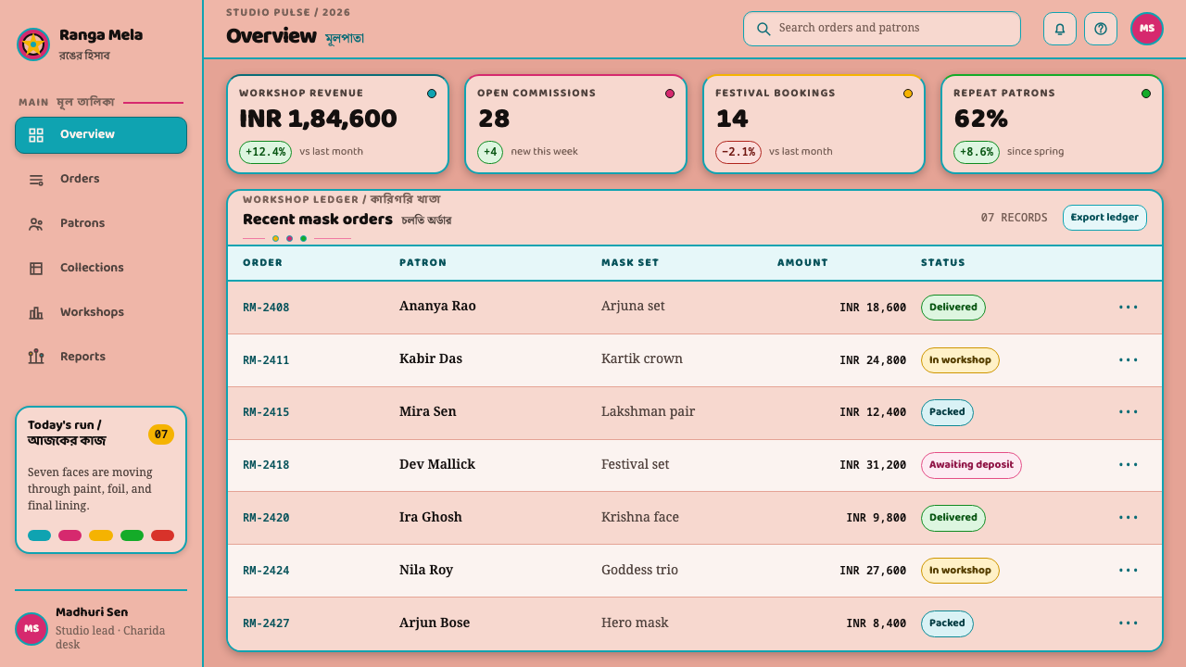Switch to Workshops in the sidebar
This screenshot has height=667, width=1186.
coord(101,313)
